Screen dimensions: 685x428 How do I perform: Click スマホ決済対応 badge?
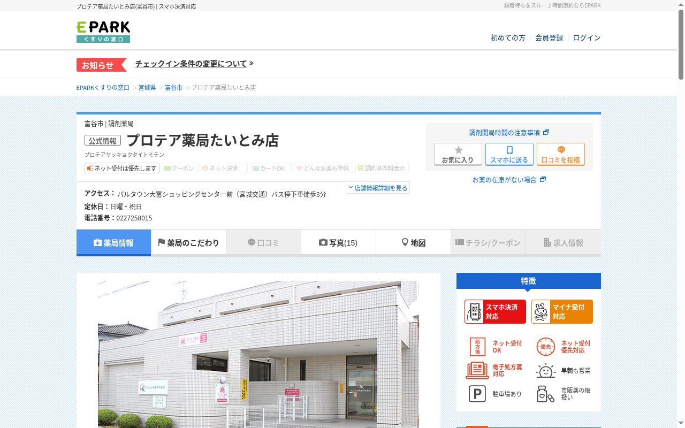(495, 311)
